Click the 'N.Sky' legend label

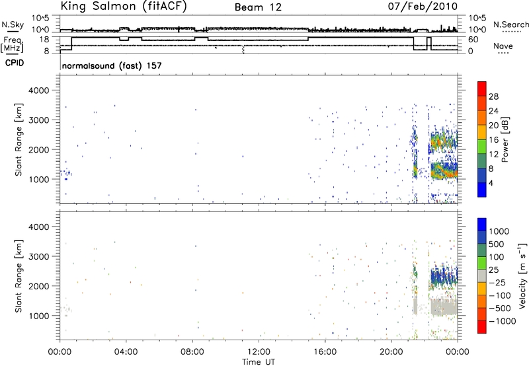tap(13, 24)
